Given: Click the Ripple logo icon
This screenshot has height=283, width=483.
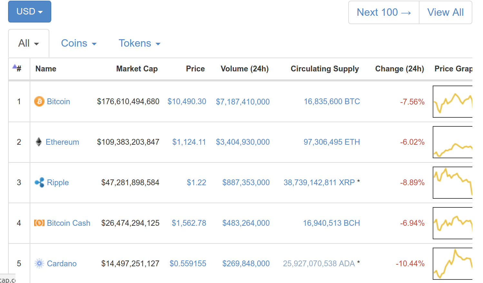Looking at the screenshot, I should click(x=39, y=183).
